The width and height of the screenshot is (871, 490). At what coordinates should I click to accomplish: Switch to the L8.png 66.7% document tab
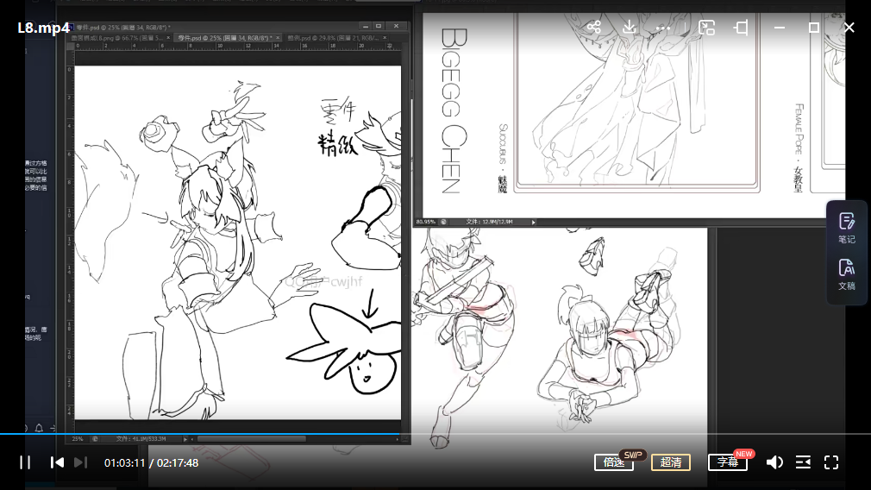click(117, 38)
